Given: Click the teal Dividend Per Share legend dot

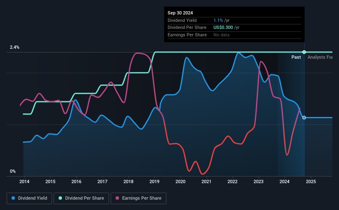Looking at the screenshot, I should click(x=60, y=198).
